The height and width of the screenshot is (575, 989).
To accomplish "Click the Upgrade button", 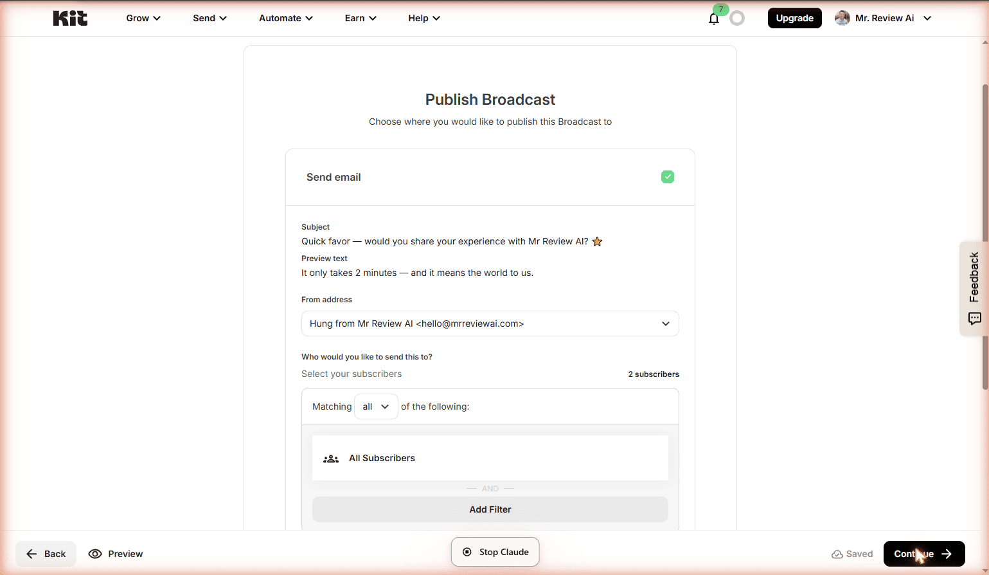I will point(794,18).
